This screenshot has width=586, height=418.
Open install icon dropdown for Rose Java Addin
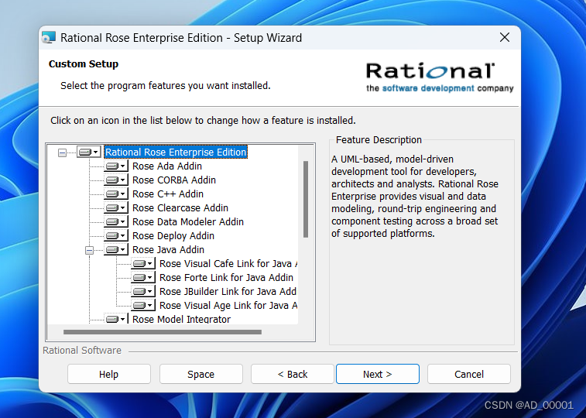116,249
